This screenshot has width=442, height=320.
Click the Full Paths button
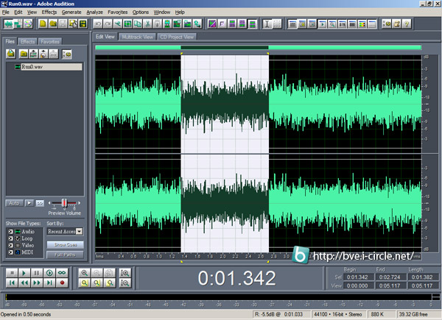[67, 254]
